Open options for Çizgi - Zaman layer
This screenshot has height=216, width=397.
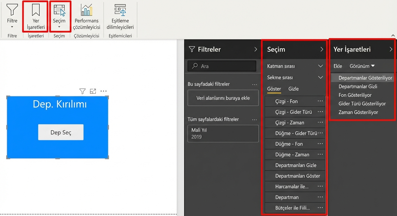point(320,123)
